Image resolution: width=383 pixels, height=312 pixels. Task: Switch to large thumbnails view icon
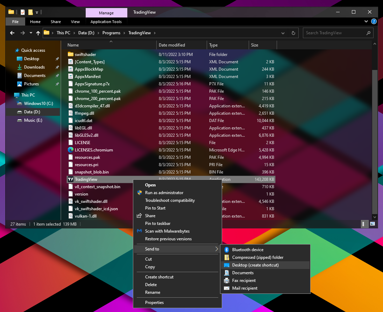pyautogui.click(x=373, y=224)
